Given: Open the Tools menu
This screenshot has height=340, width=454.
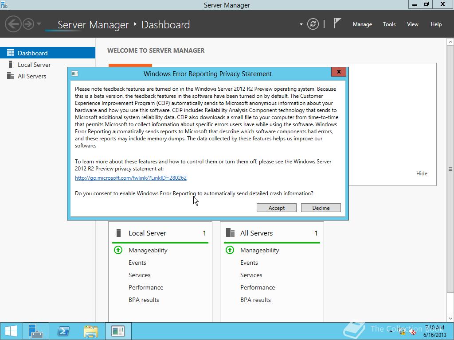Looking at the screenshot, I should point(389,24).
